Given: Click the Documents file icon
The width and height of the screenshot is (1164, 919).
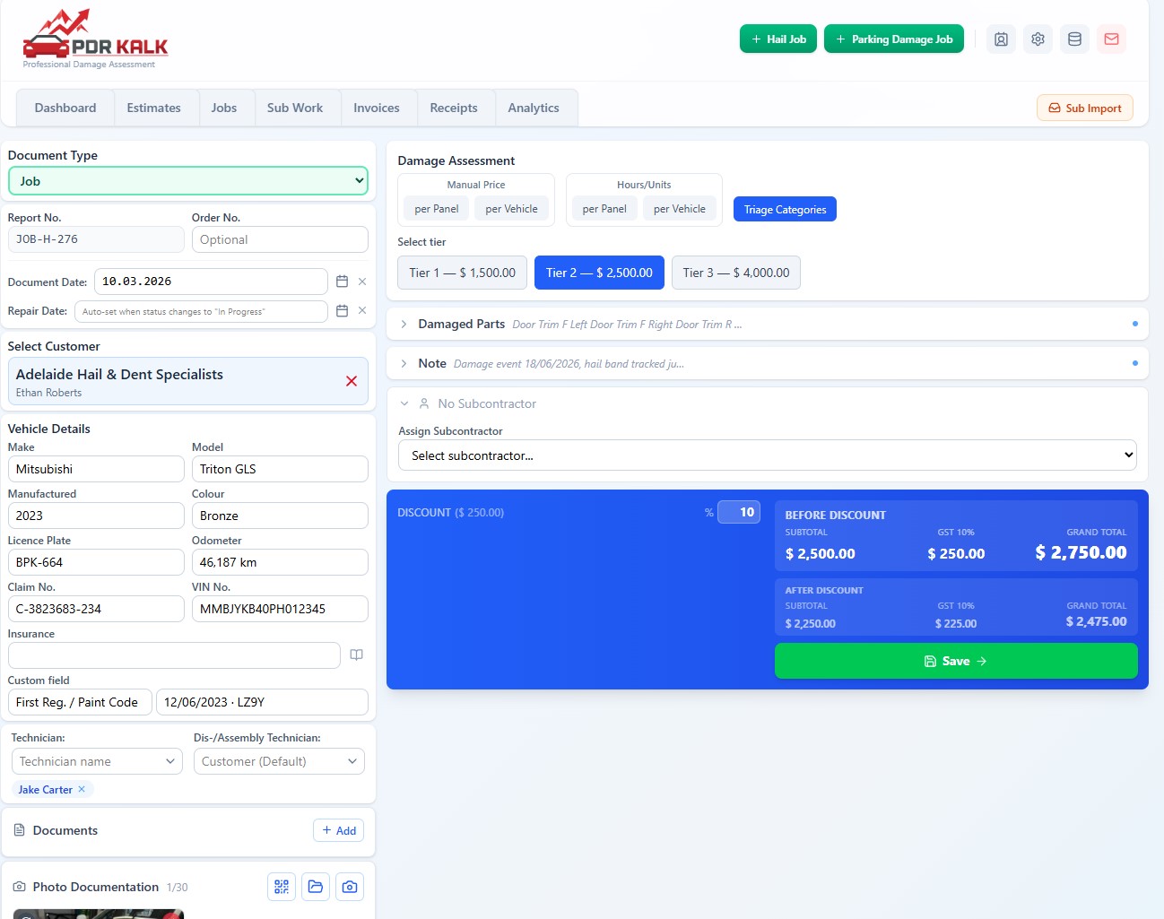Looking at the screenshot, I should (x=19, y=830).
